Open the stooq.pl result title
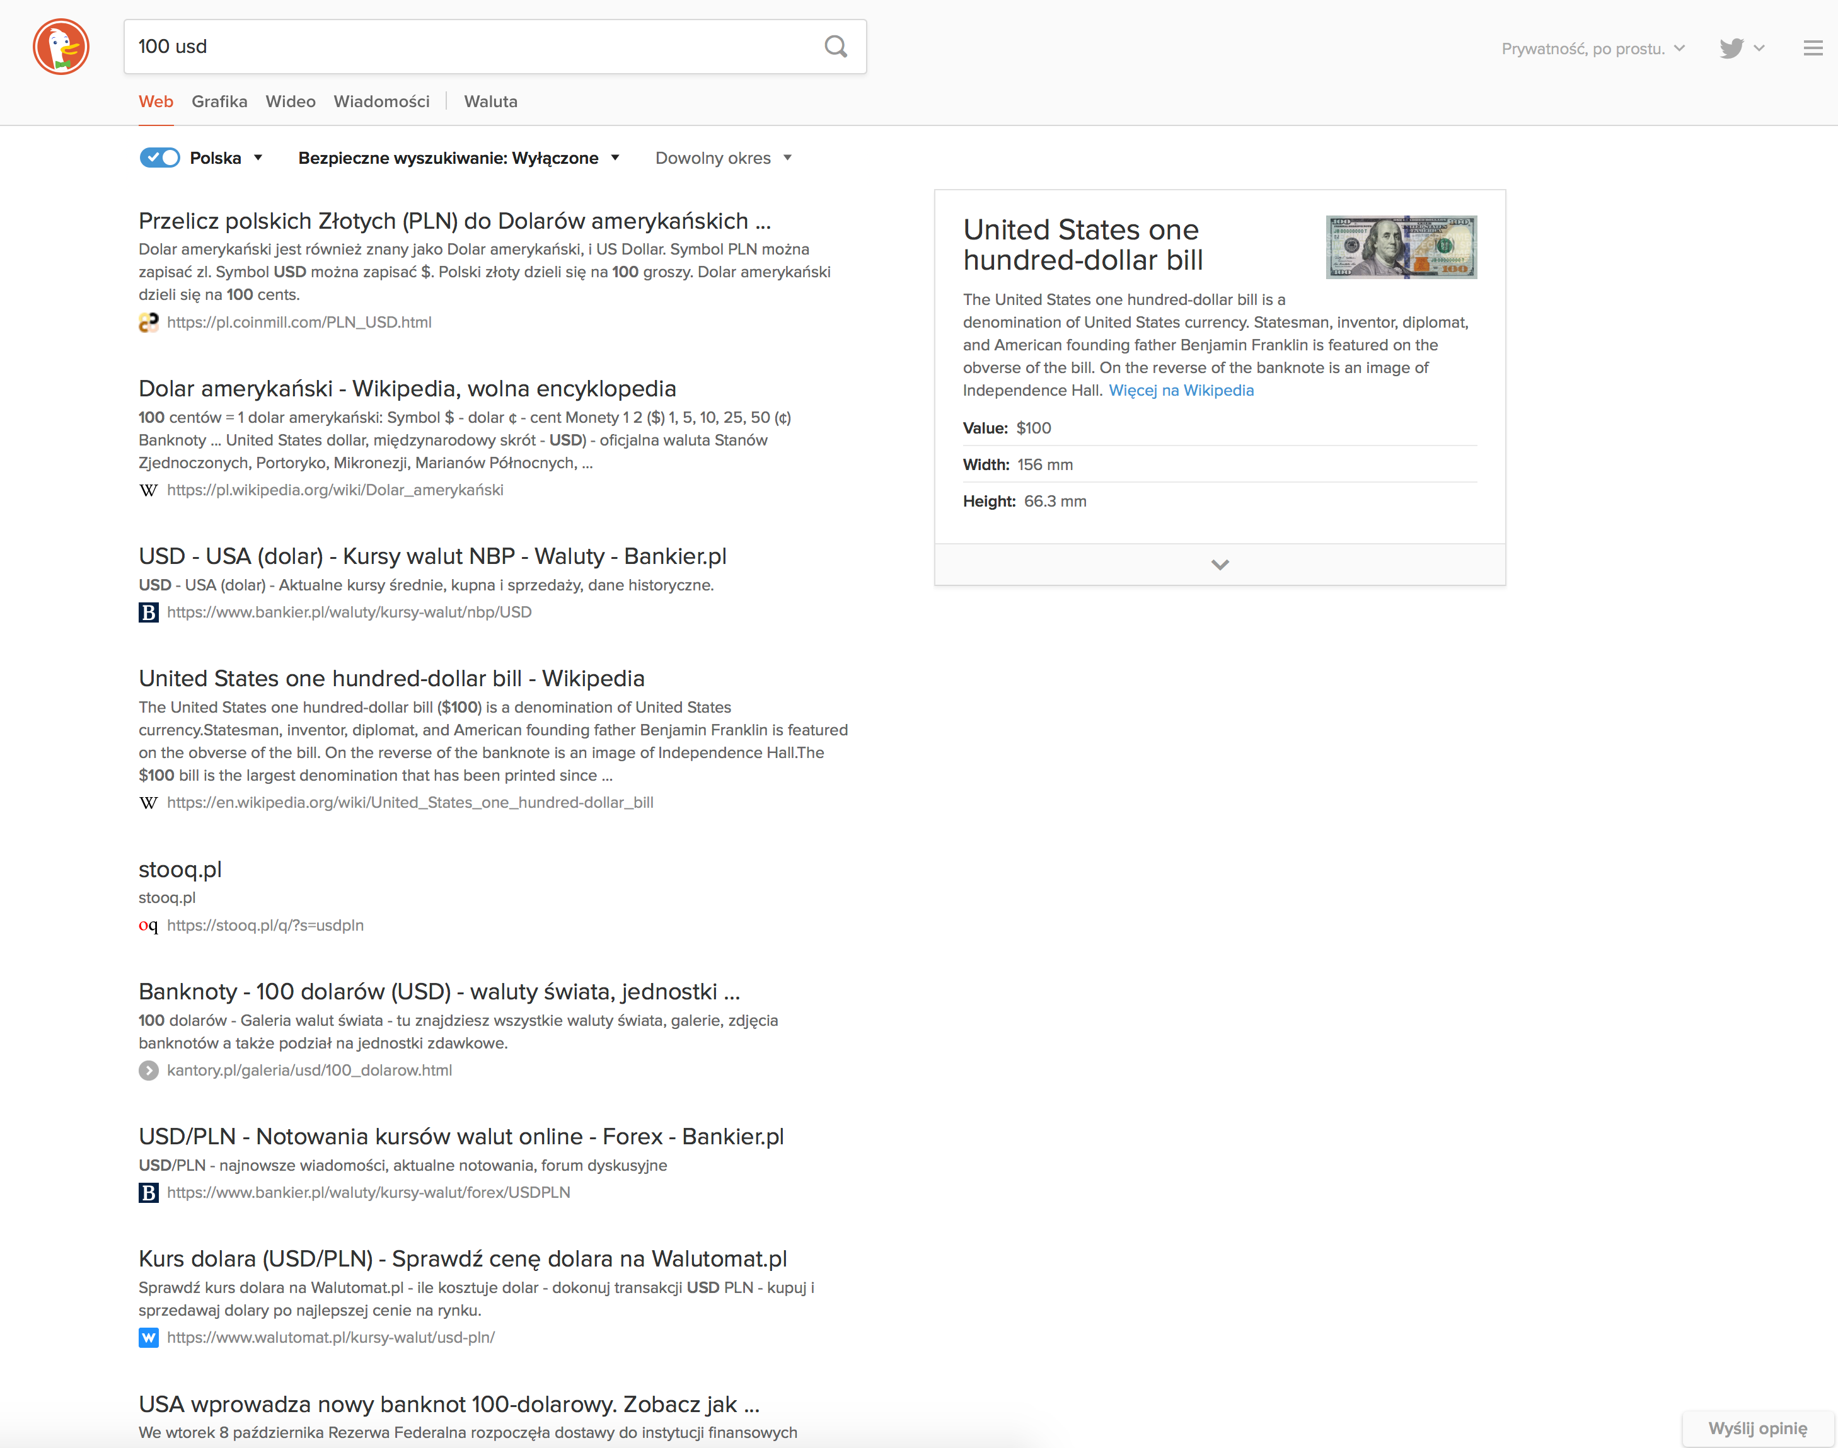Image resolution: width=1838 pixels, height=1448 pixels. coord(180,870)
